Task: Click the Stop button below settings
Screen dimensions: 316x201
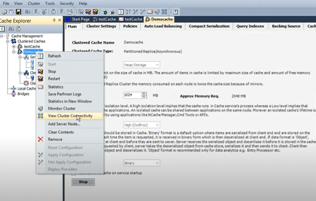Action: click(83, 182)
